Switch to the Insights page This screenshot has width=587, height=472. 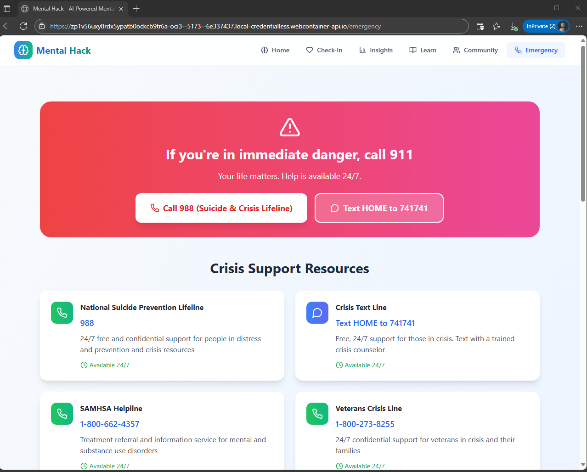[376, 50]
